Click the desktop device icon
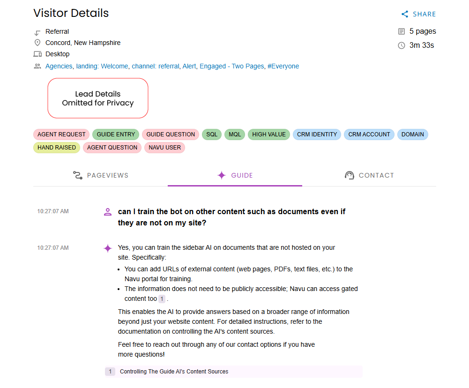The width and height of the screenshot is (469, 388). tap(37, 54)
